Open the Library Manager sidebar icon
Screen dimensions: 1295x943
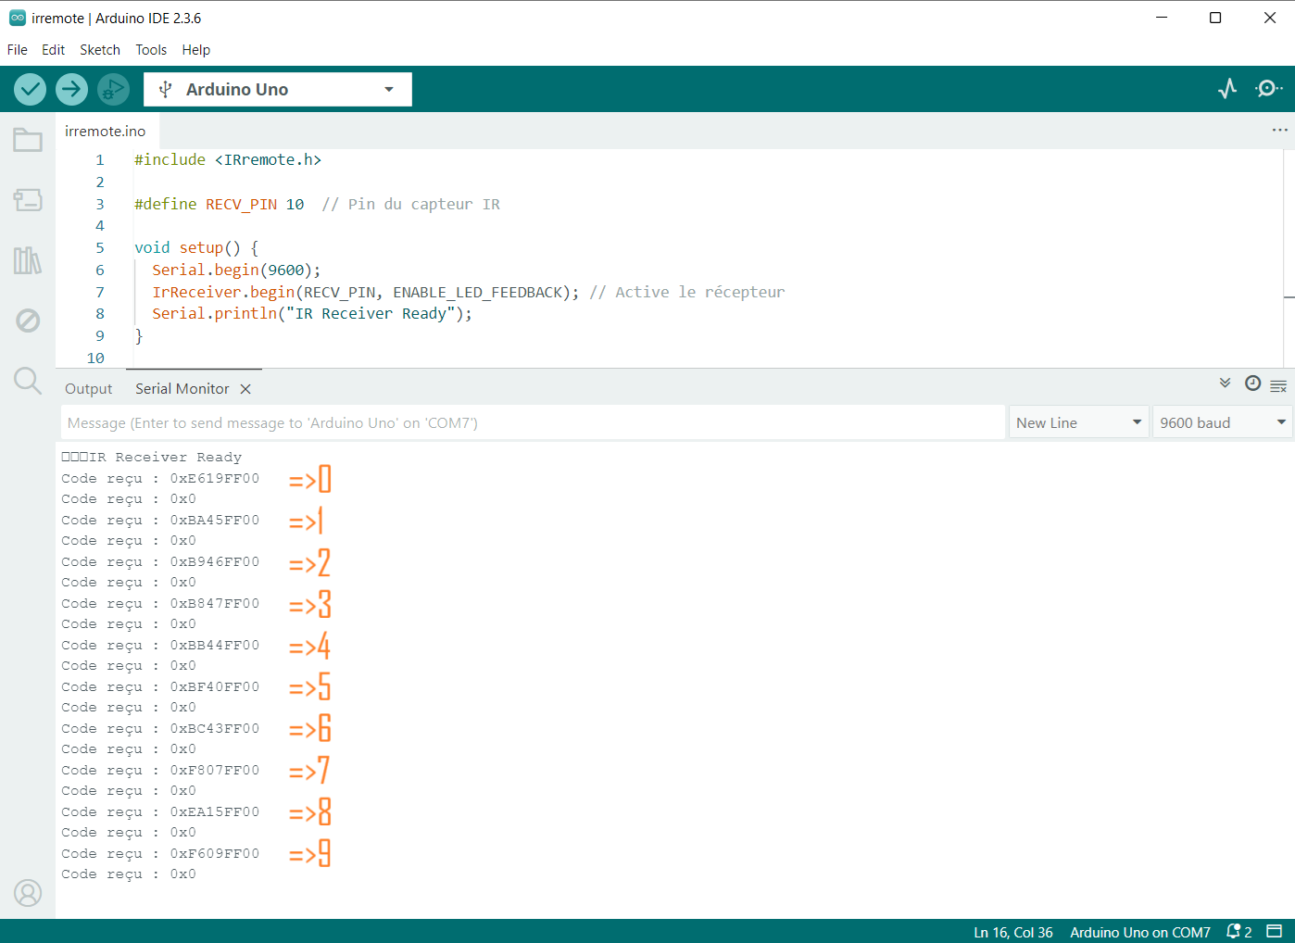coord(28,260)
